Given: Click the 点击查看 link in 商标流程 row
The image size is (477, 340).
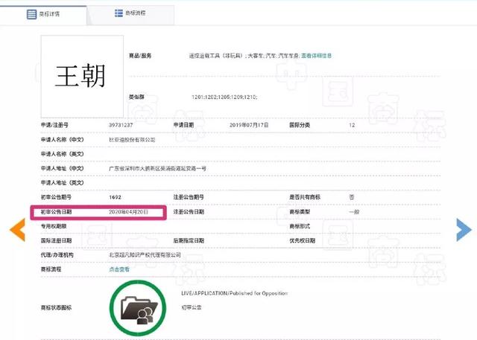Looking at the screenshot, I should point(119,269).
